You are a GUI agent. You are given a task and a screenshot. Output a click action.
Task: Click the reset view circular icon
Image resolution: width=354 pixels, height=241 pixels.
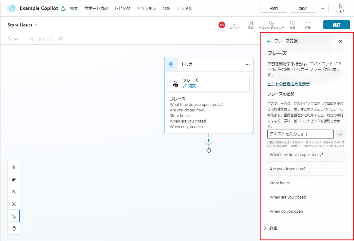point(14,204)
